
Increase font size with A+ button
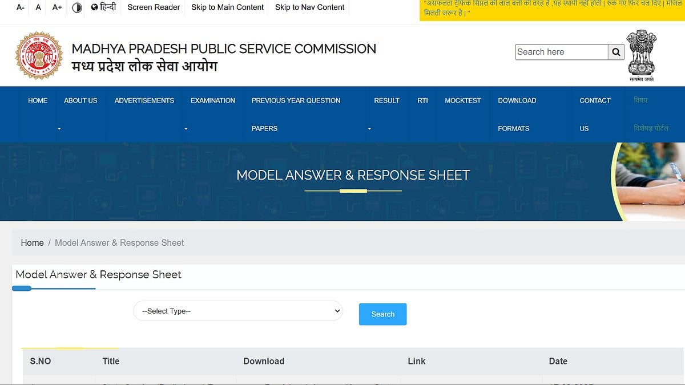point(57,7)
